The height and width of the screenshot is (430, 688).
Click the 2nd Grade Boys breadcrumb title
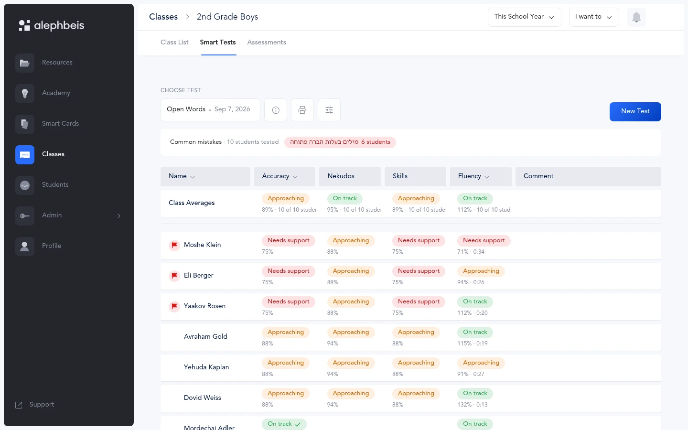pyautogui.click(x=227, y=17)
